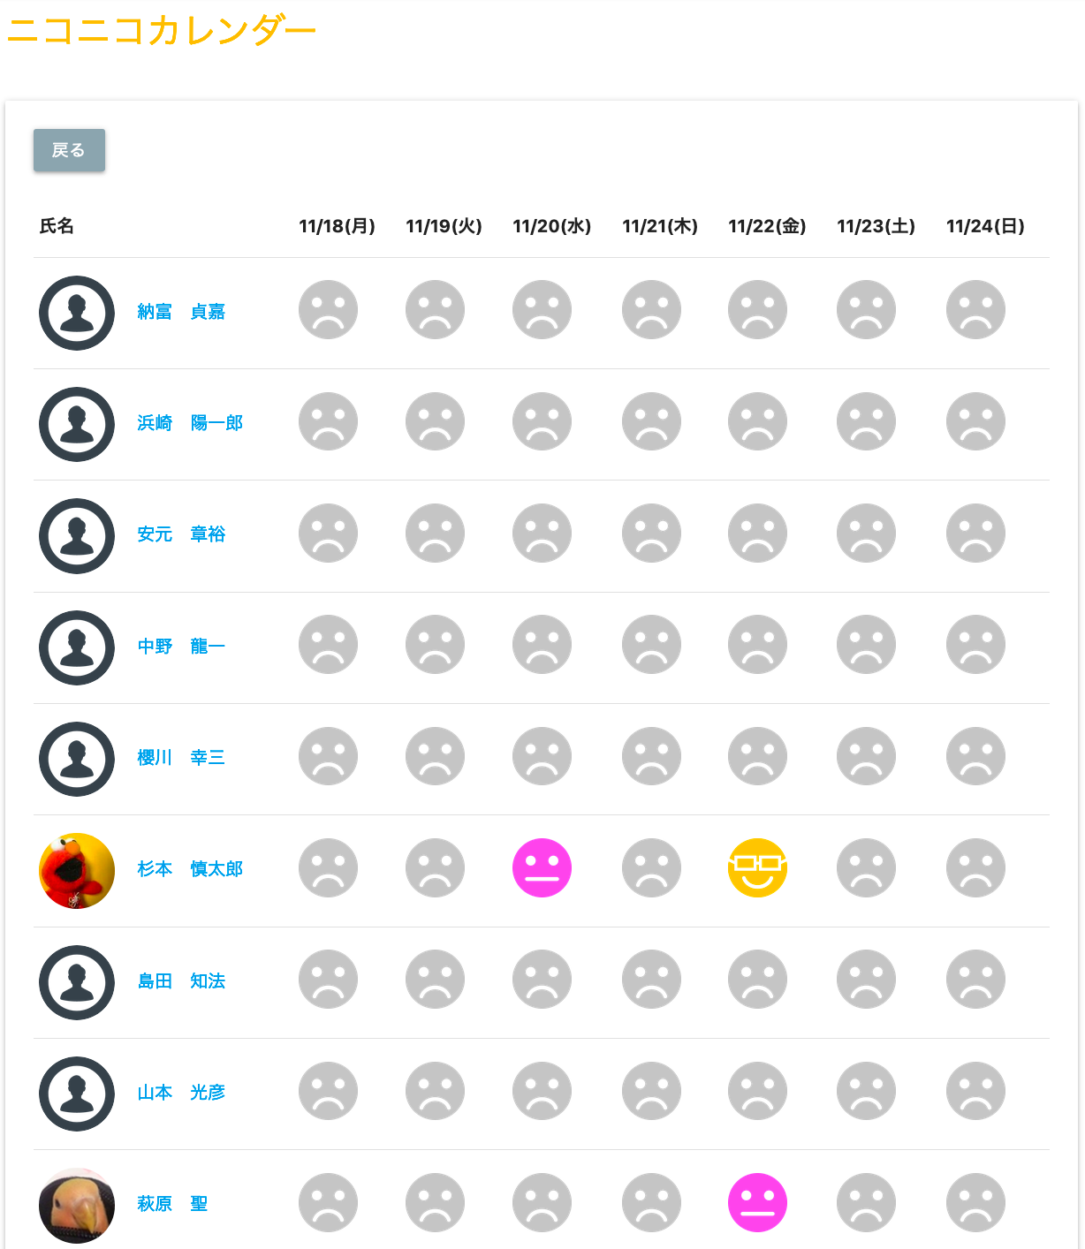Click 杉本 慎太郎's yellow glasses smiley on 11/22
1085x1249 pixels.
coord(757,867)
